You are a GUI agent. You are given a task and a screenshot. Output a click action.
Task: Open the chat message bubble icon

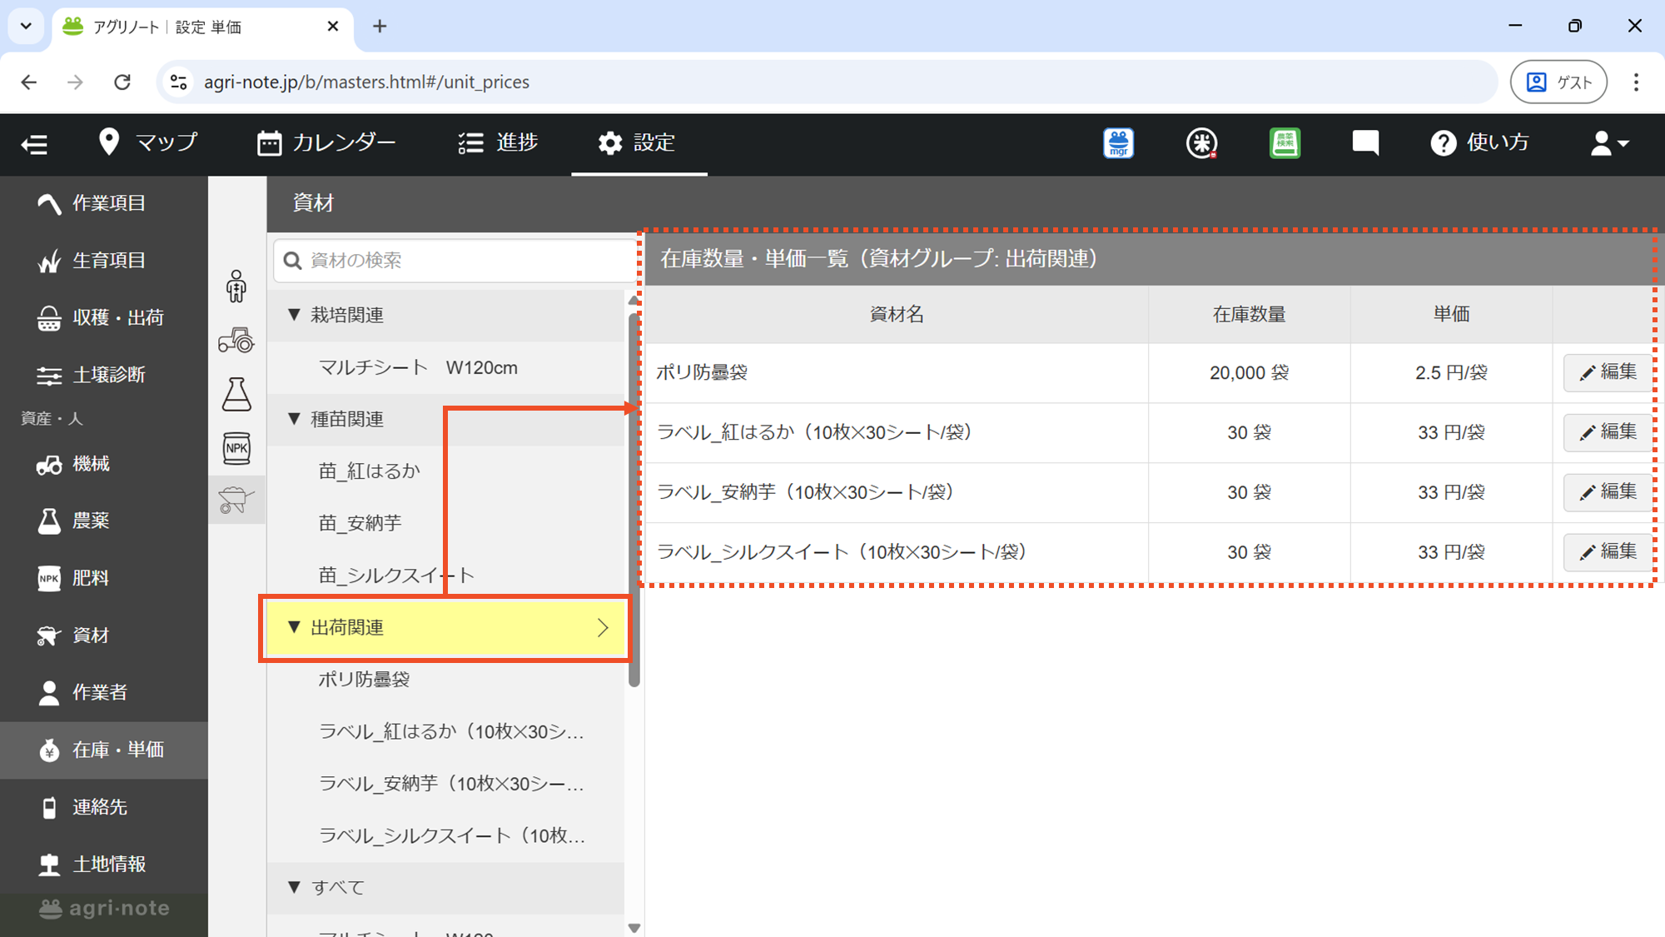tap(1365, 142)
